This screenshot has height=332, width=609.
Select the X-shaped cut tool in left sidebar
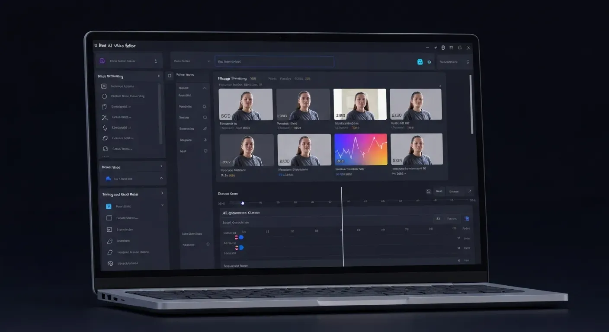click(104, 117)
